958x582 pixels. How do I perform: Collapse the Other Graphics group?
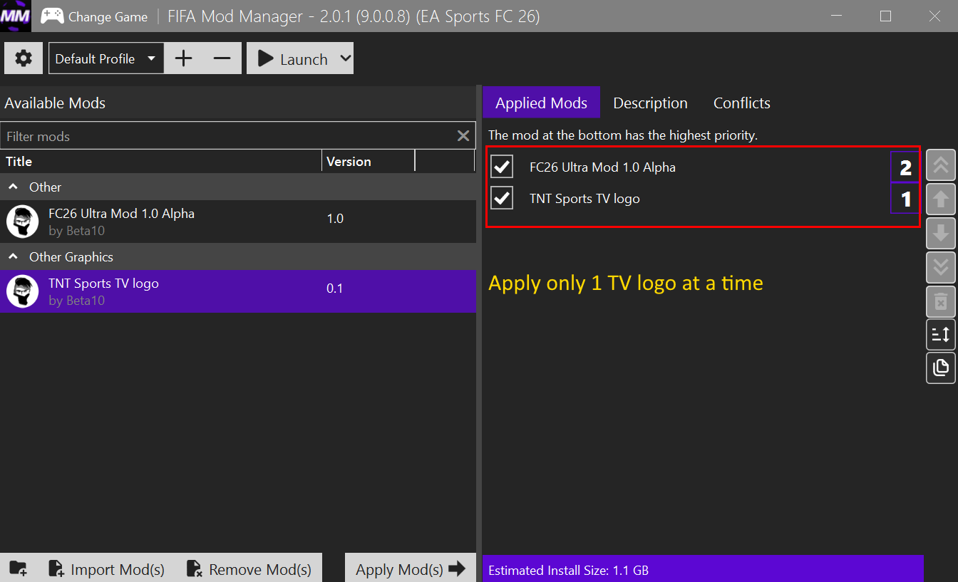pyautogui.click(x=14, y=257)
